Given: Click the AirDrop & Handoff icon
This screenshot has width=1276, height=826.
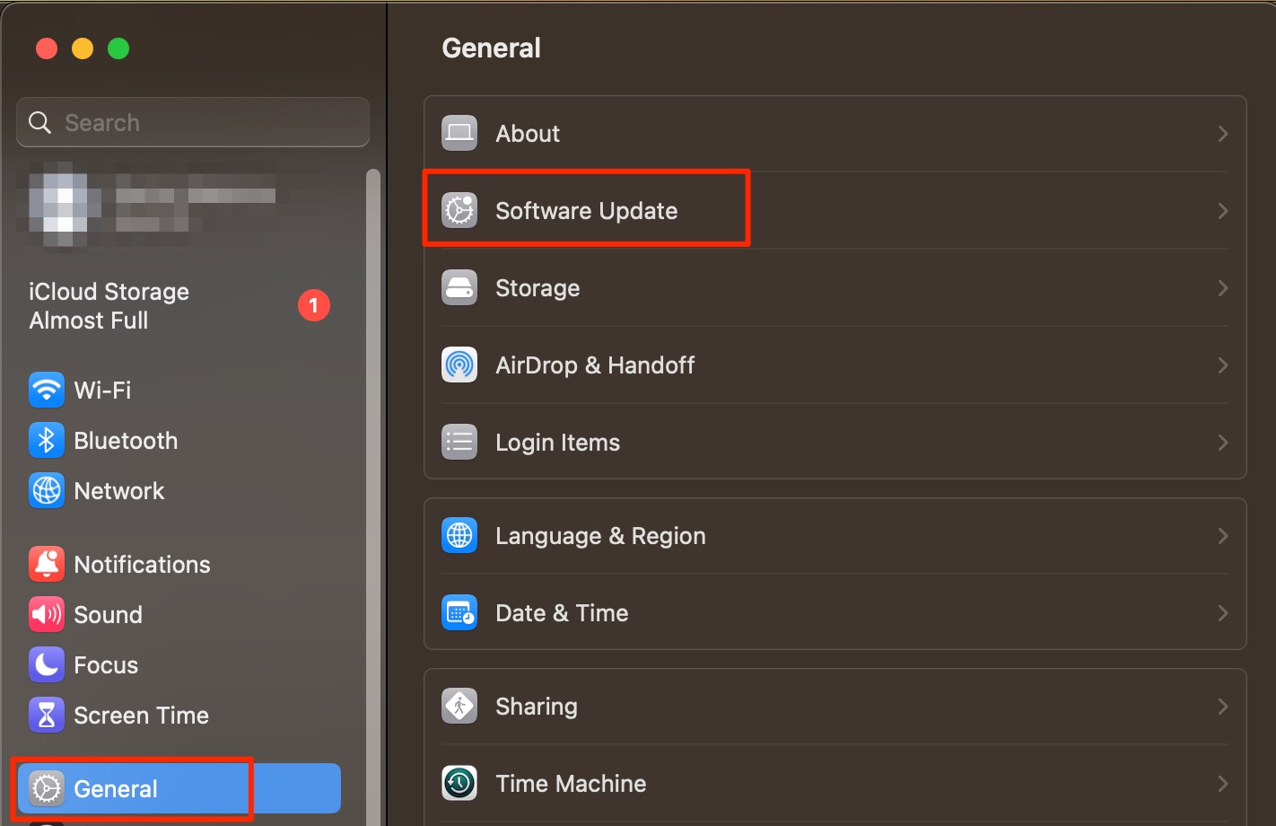Looking at the screenshot, I should click(x=459, y=365).
